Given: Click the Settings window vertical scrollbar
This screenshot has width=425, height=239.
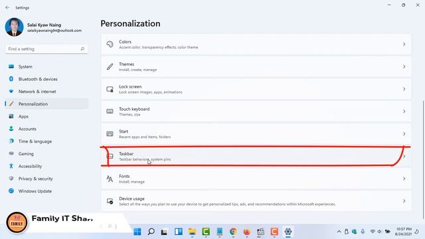Looking at the screenshot, I should tap(423, 159).
